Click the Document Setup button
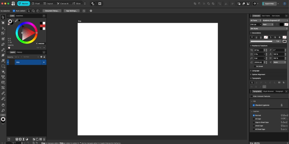The width and height of the screenshot is (289, 144). pyautogui.click(x=52, y=11)
